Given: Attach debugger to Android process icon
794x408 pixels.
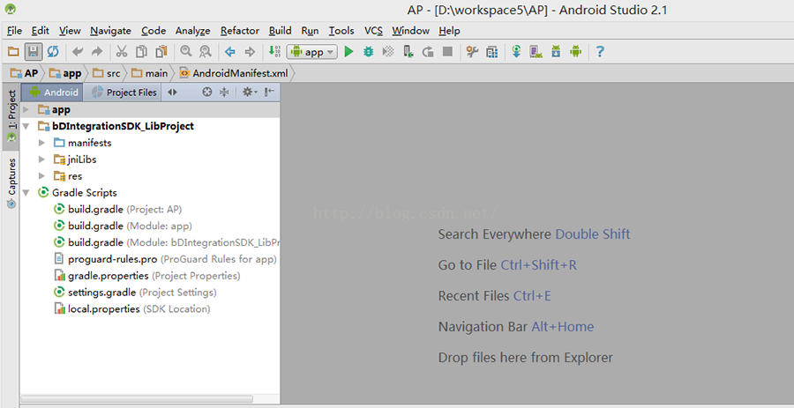Looking at the screenshot, I should click(408, 52).
